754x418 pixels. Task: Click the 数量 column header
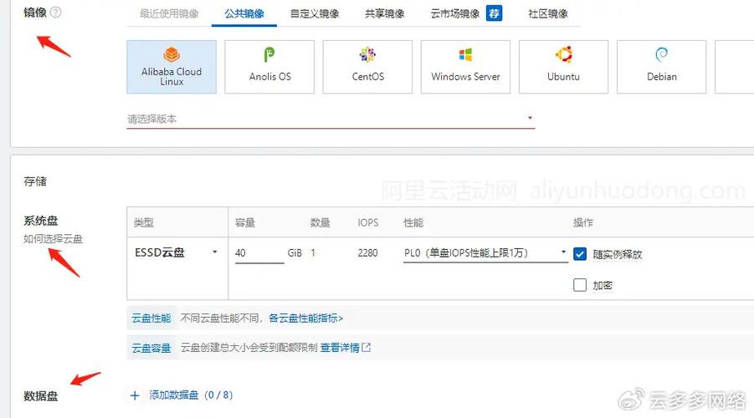[x=321, y=222]
